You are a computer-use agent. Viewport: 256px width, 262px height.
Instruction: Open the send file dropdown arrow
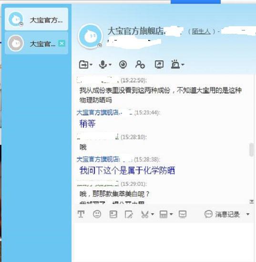[x=91, y=64]
